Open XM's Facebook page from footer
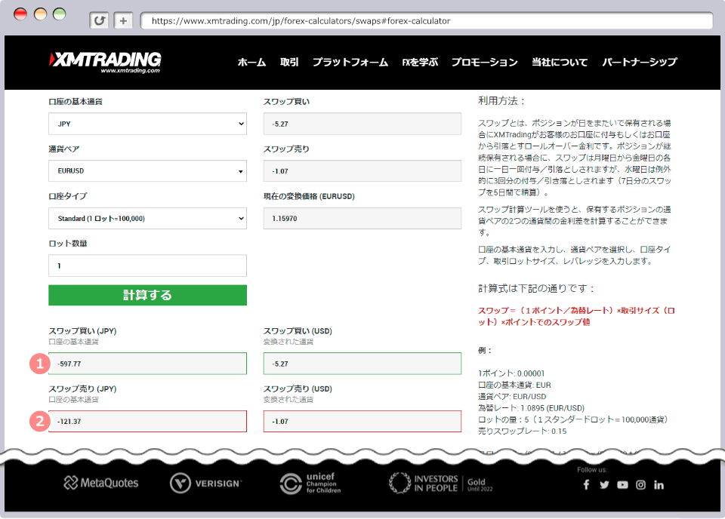725x519 pixels. 586,485
